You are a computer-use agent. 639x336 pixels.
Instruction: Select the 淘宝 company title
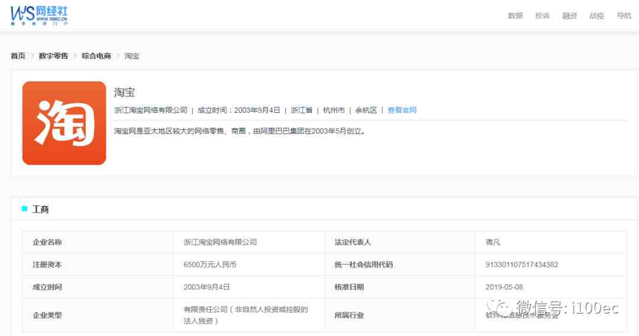[x=124, y=92]
